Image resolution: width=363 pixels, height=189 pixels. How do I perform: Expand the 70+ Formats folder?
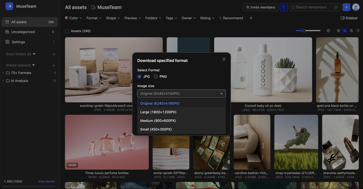click(3, 73)
